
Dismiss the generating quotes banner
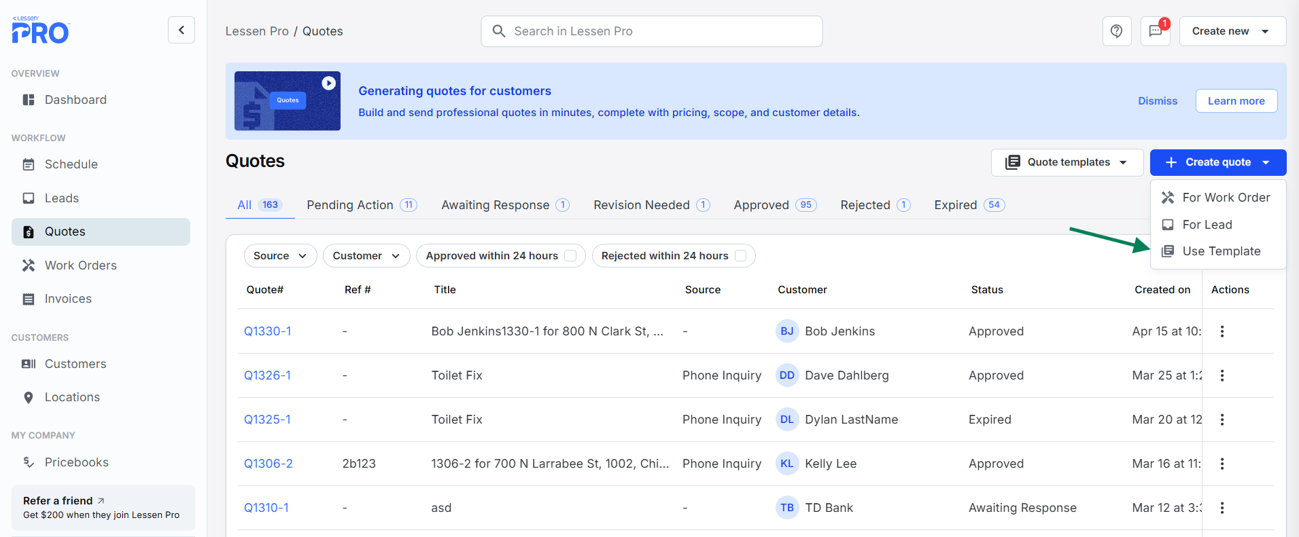[1157, 101]
